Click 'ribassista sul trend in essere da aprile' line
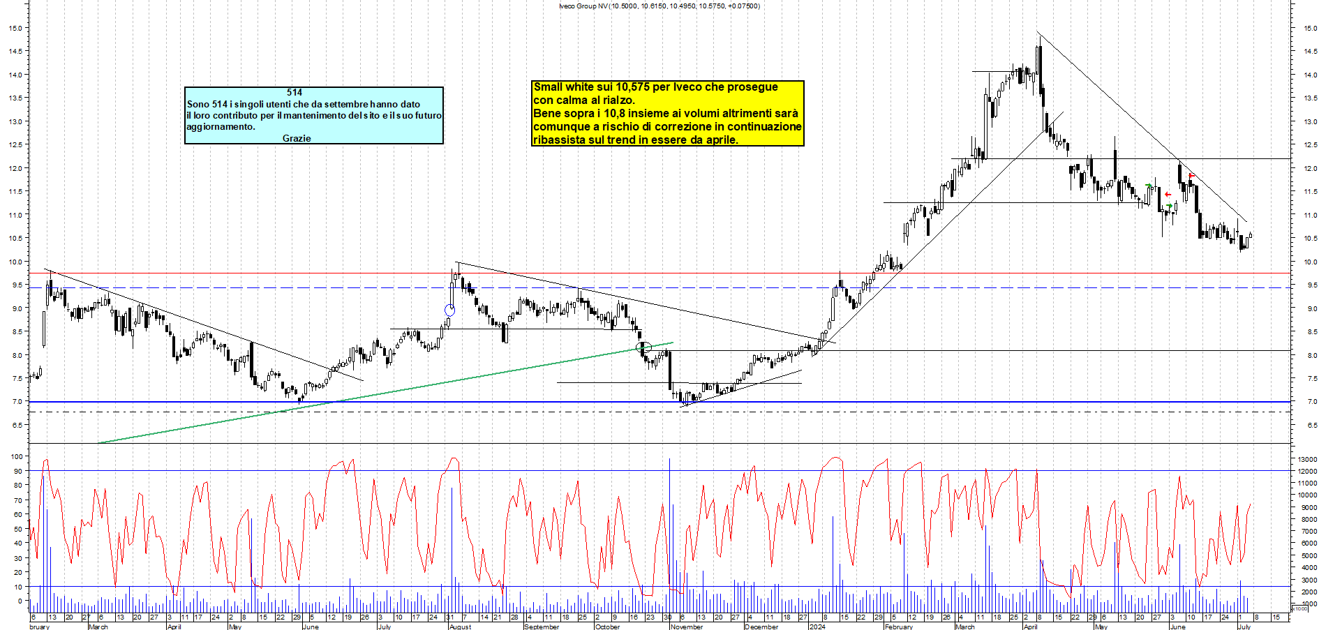1319x630 pixels. (636, 140)
